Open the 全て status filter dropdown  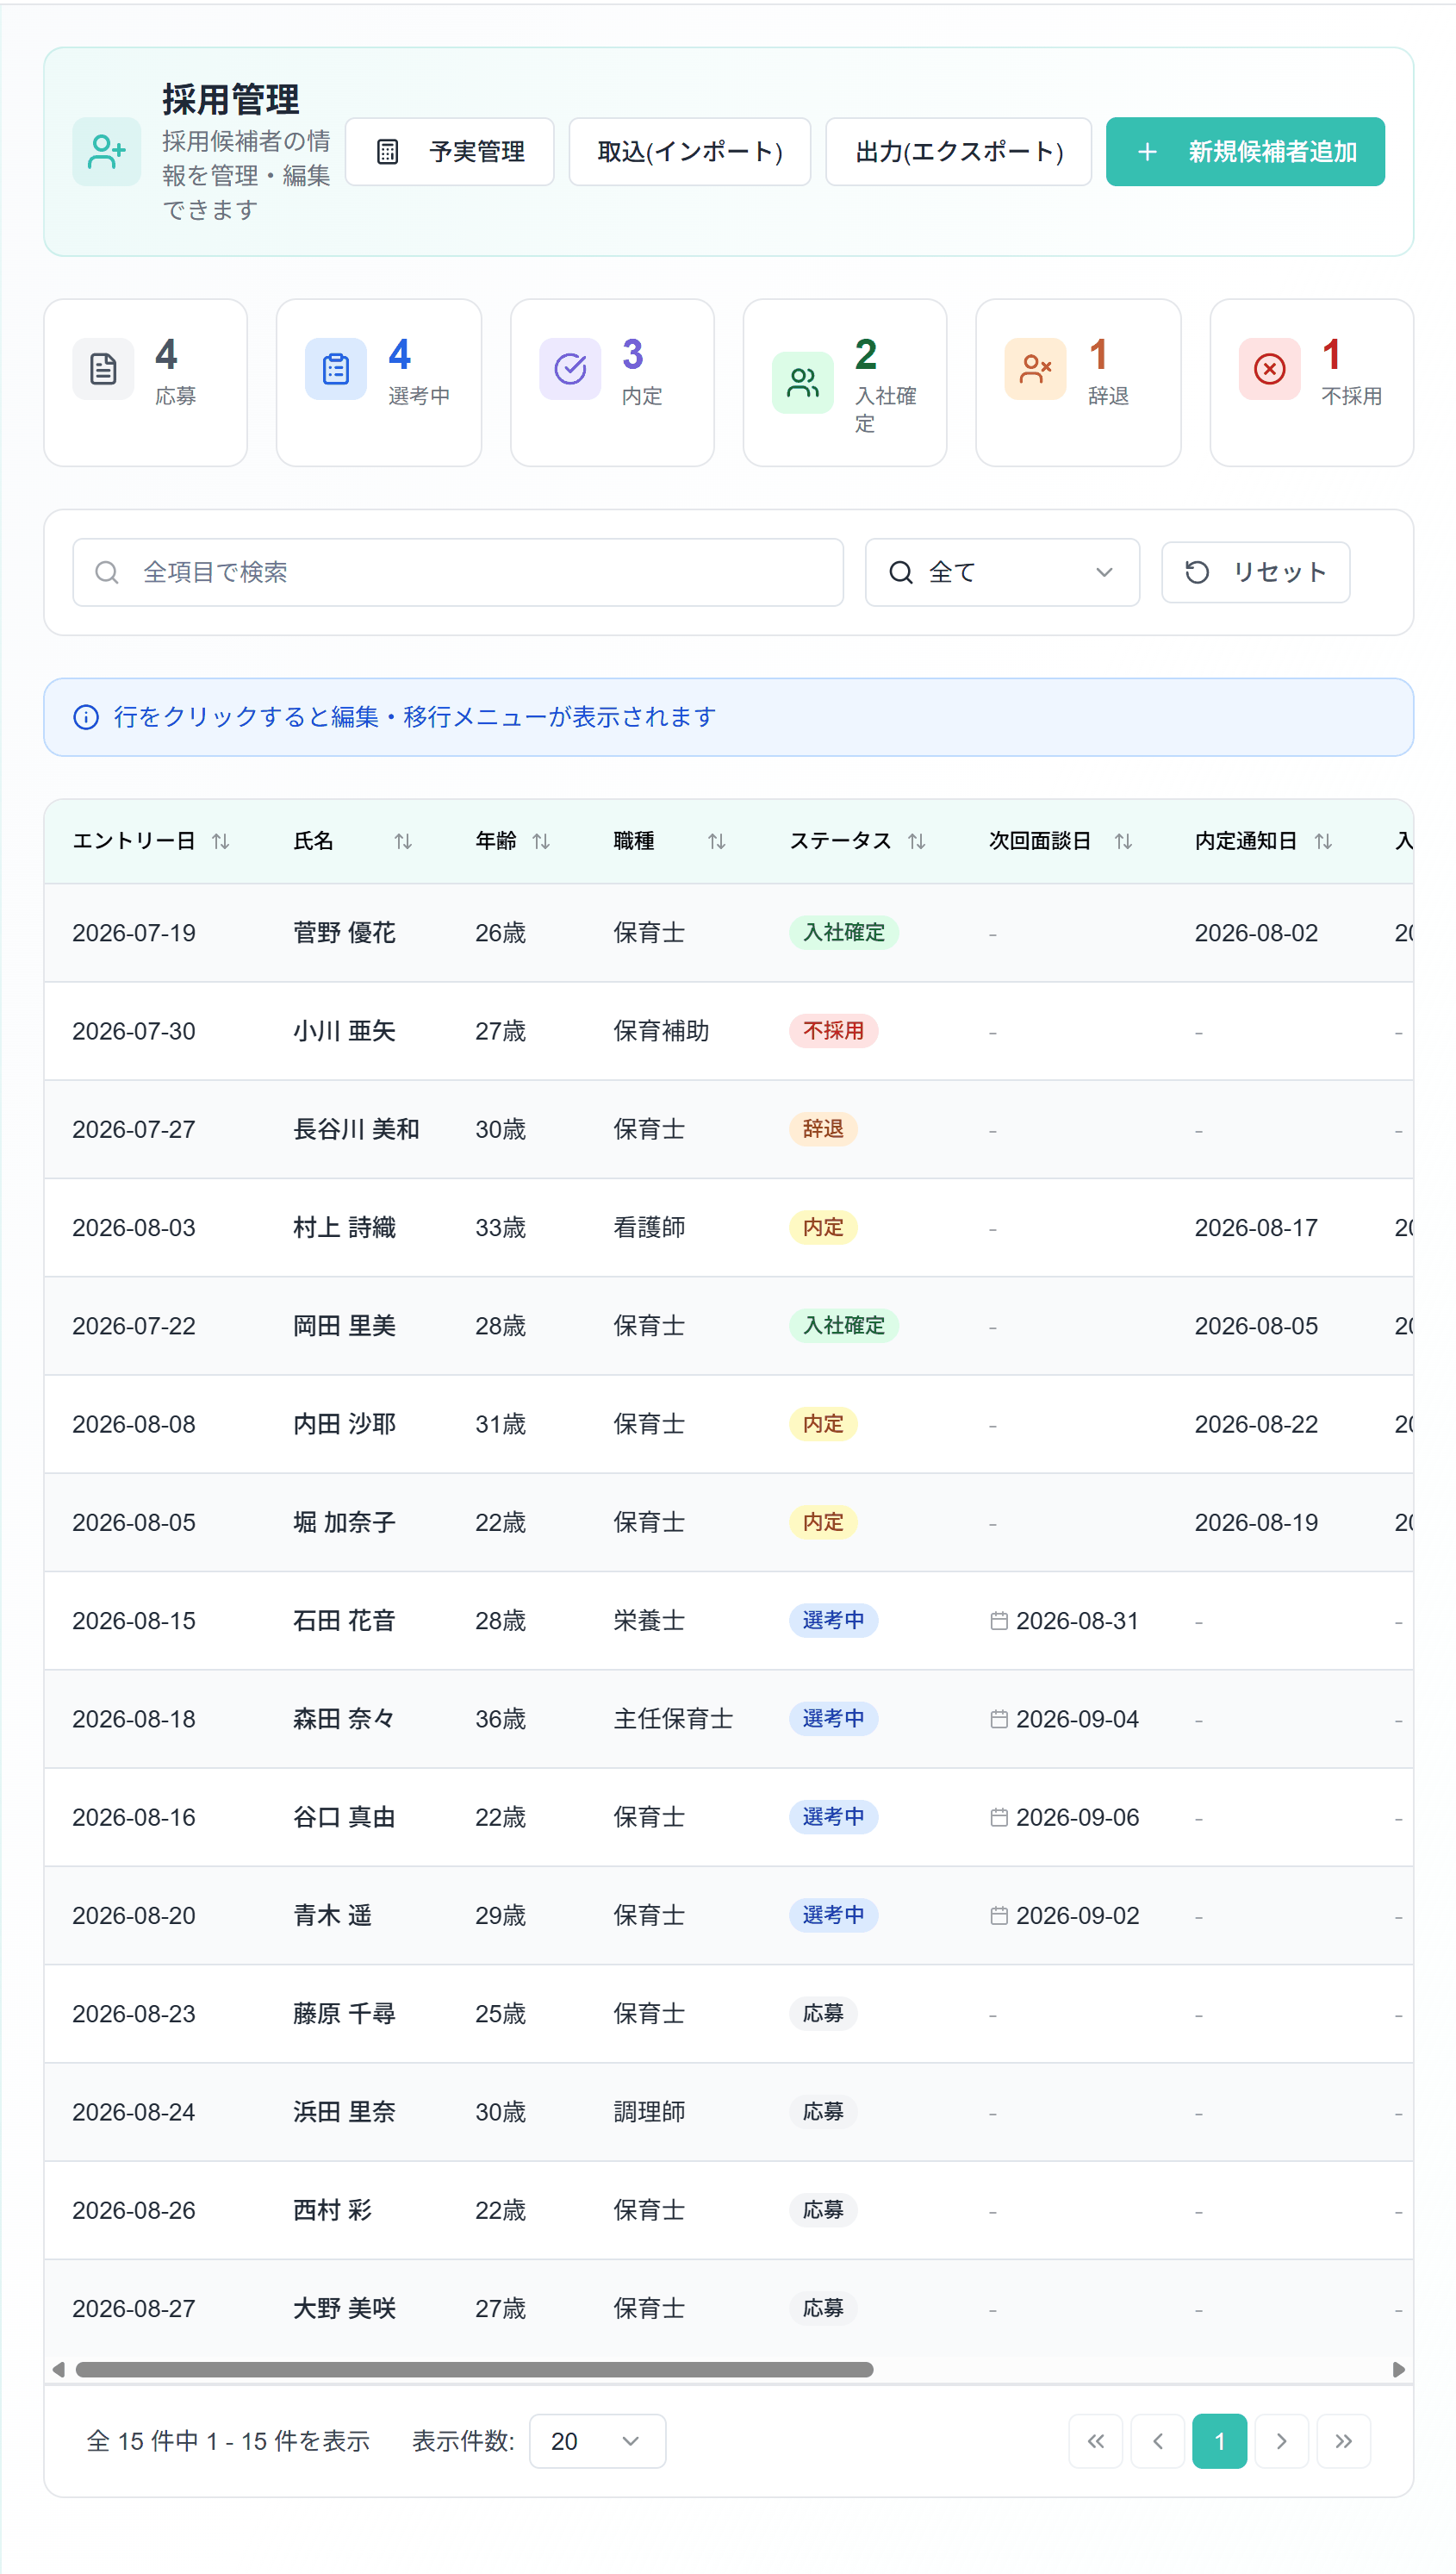click(x=1002, y=572)
